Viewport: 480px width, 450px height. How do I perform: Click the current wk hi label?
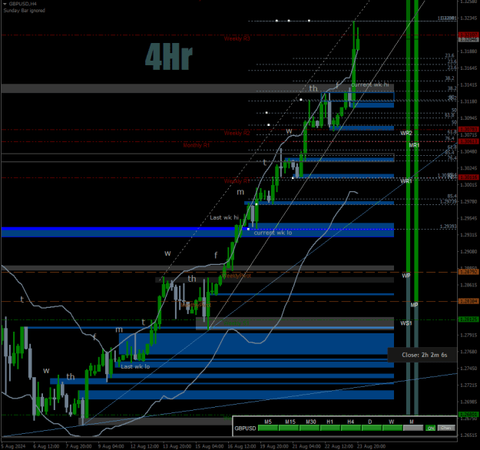click(x=370, y=84)
